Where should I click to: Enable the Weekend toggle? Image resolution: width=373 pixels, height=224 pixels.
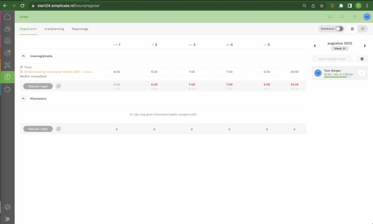[339, 29]
